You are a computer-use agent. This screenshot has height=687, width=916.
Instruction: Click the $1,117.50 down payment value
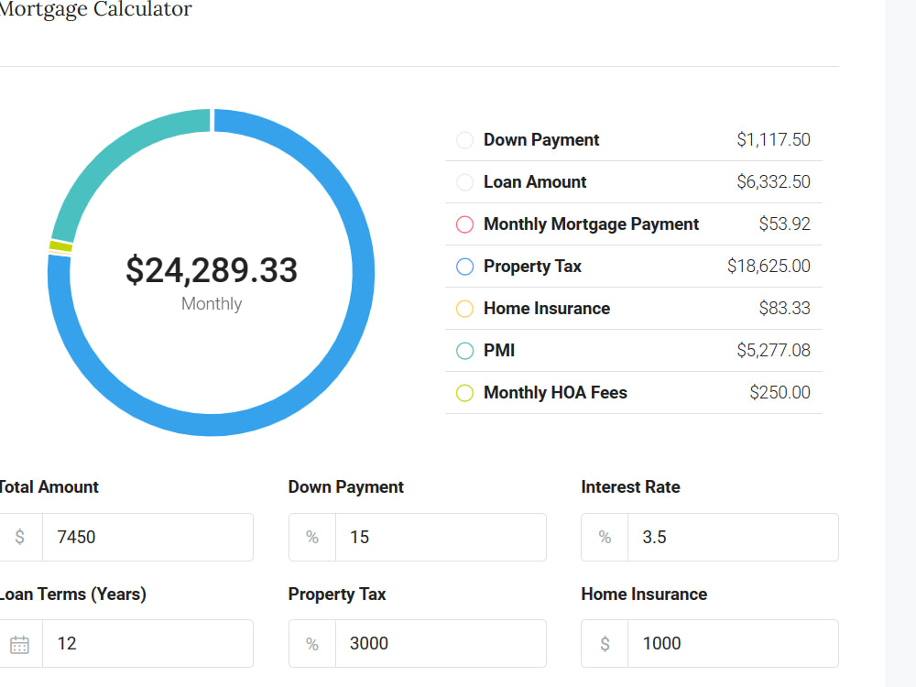[x=773, y=139]
